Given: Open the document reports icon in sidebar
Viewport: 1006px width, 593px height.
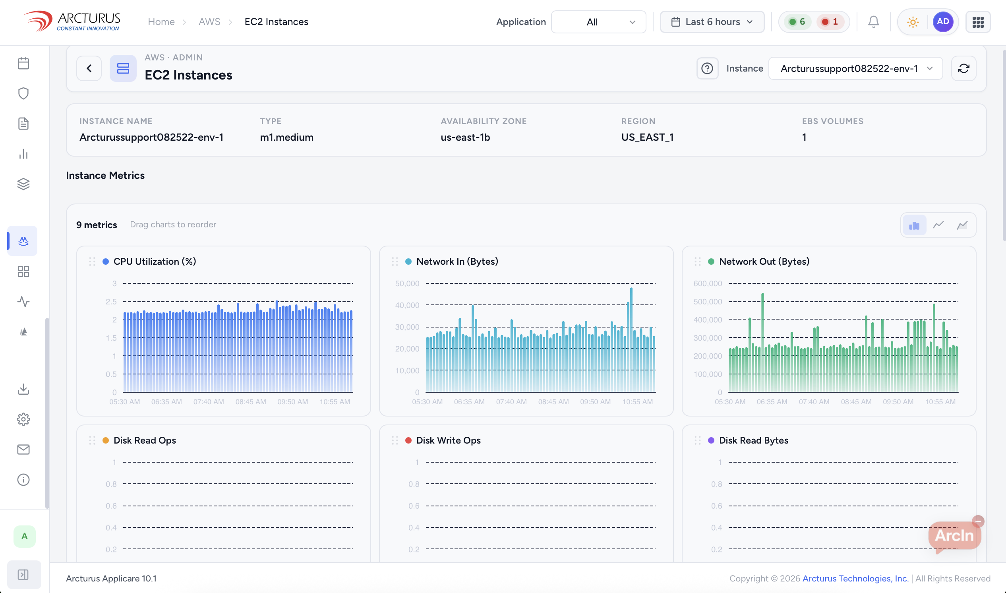Looking at the screenshot, I should point(23,124).
